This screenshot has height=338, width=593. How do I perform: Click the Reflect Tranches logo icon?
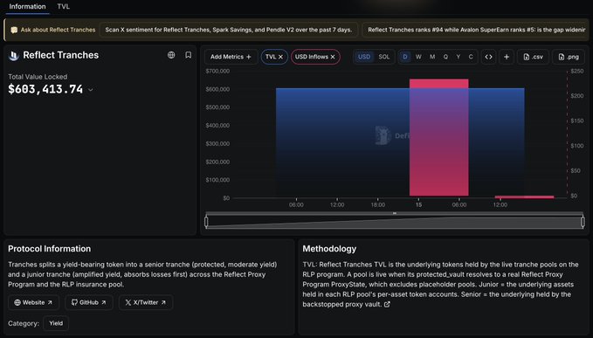pos(14,56)
